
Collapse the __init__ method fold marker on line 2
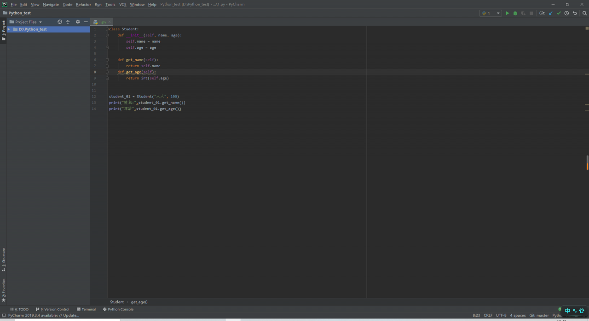(x=107, y=35)
